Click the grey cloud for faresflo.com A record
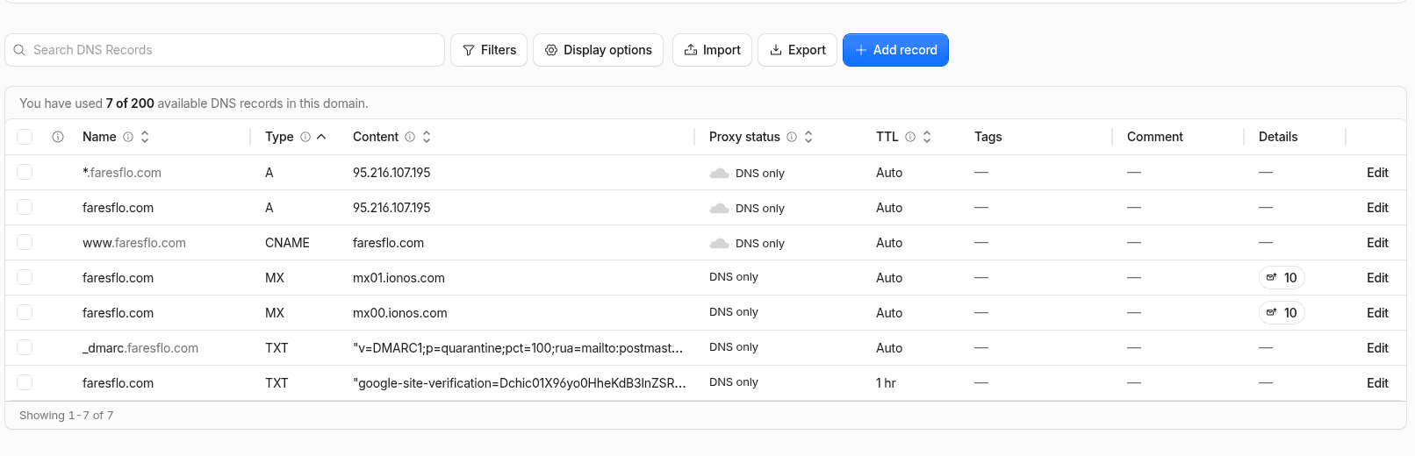The width and height of the screenshot is (1415, 456). pos(719,208)
